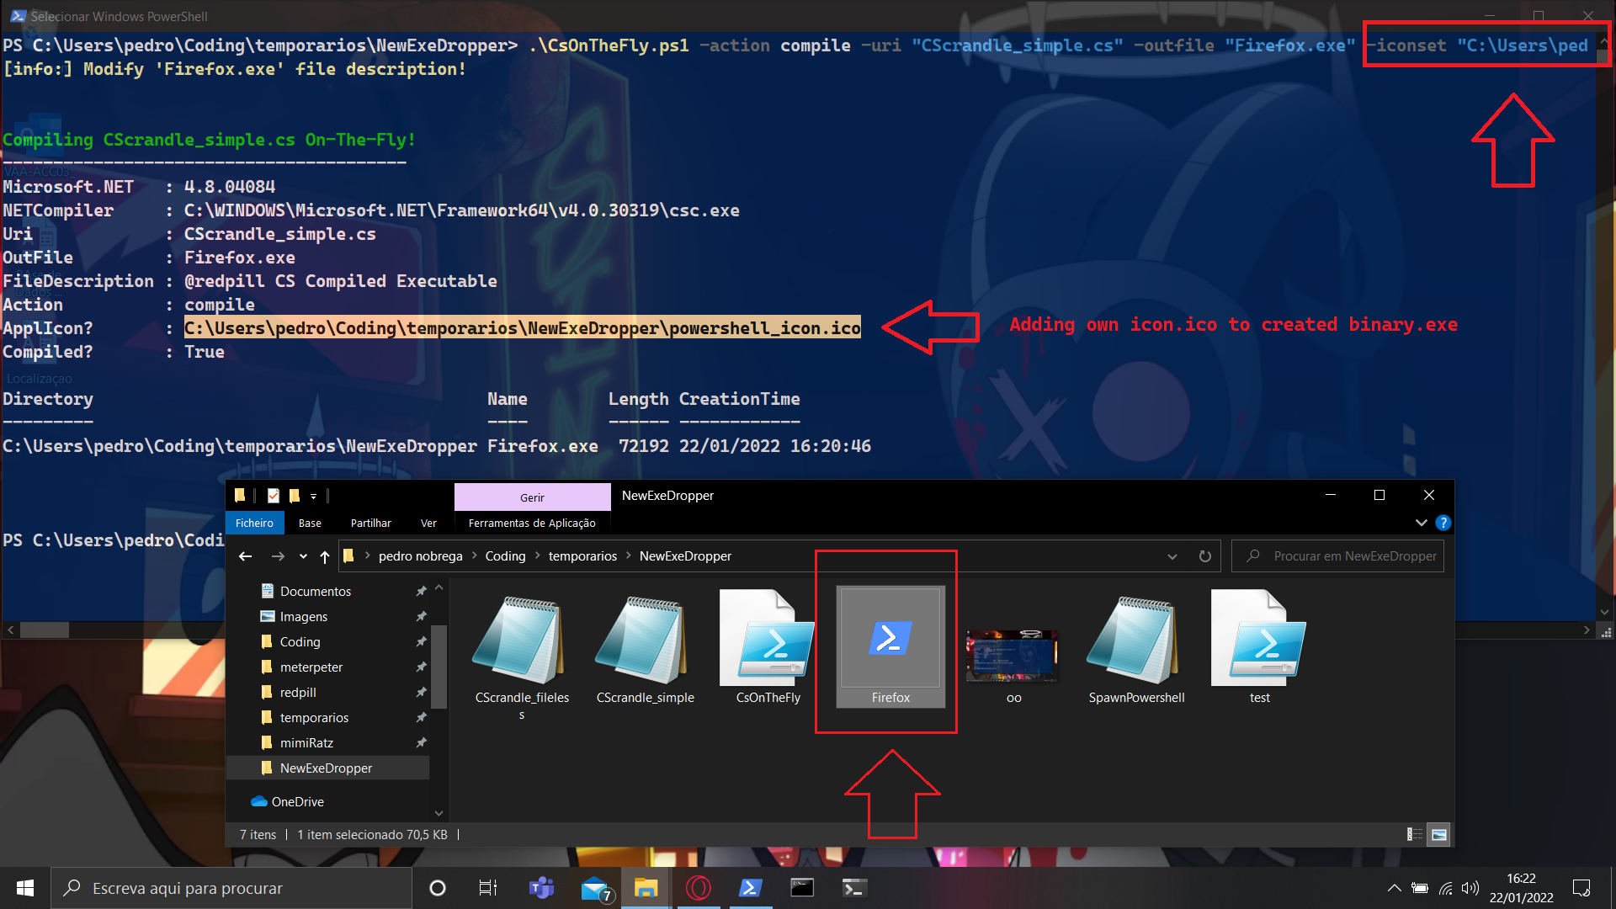Go back with the navigation arrow
Screen dimensions: 1616x909
click(x=245, y=555)
